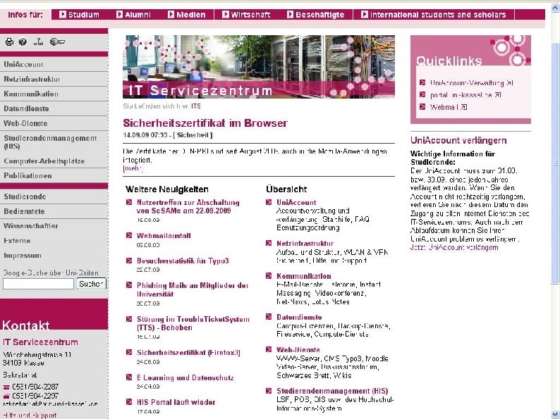Click the arrow bullet before E-Learning und Datenschutz

[x=129, y=377]
